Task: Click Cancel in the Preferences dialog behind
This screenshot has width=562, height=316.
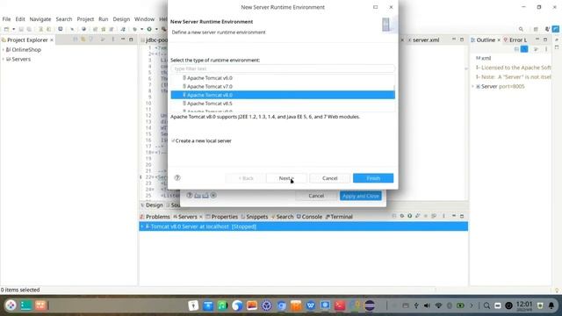Action: point(316,196)
